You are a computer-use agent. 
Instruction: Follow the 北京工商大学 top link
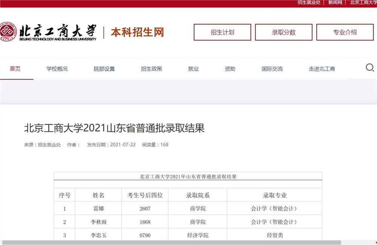(363, 2)
